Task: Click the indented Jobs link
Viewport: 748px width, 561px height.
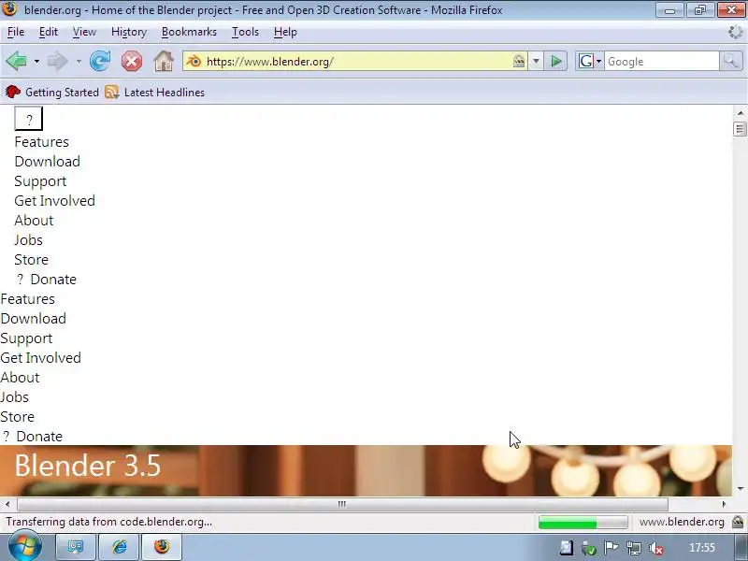Action: tap(28, 240)
